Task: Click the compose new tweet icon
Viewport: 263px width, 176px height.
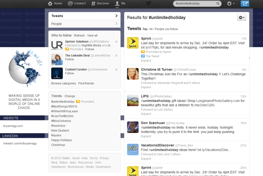Action: click(245, 4)
